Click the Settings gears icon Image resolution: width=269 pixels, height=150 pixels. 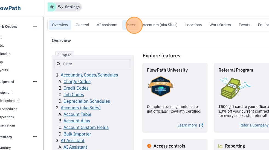(x=60, y=7)
